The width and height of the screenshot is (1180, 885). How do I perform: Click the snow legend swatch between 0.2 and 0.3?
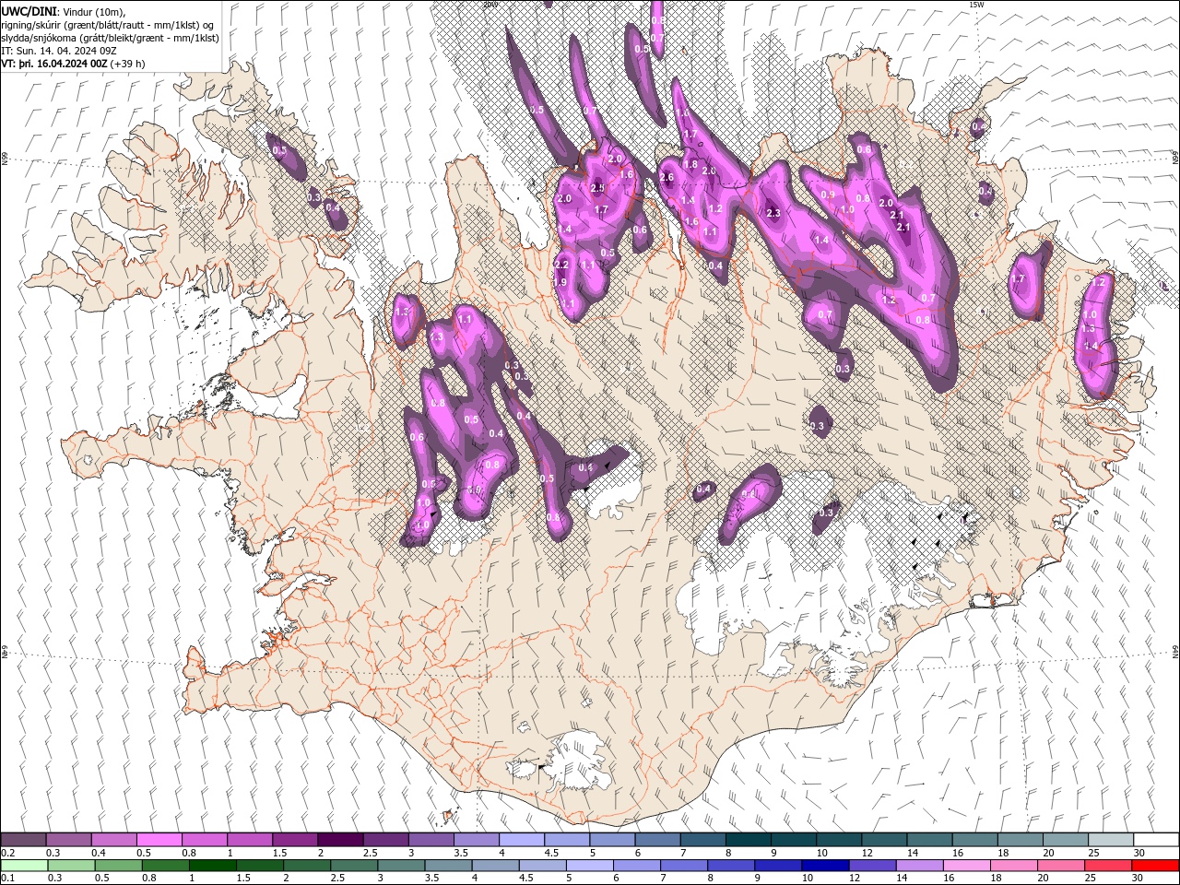coord(24,840)
